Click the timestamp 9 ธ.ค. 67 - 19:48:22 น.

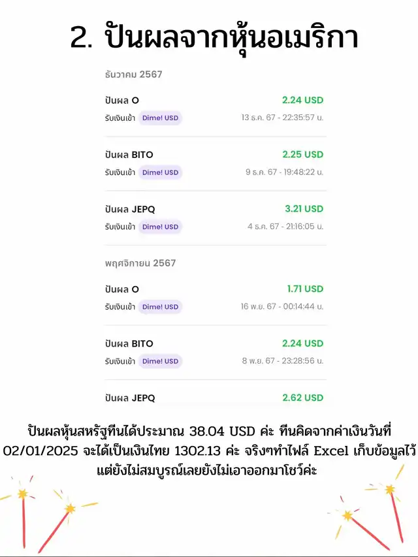coord(284,172)
